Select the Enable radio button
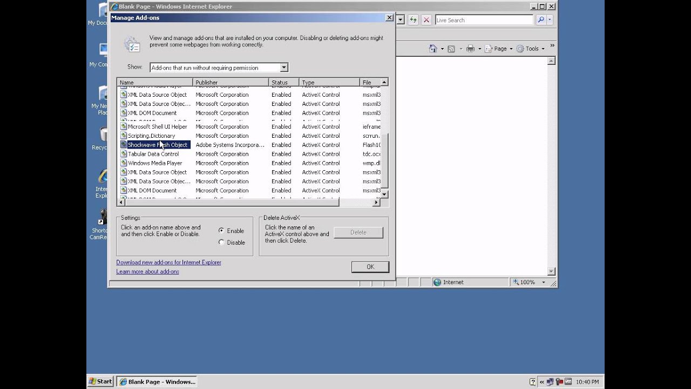Viewport: 691px width, 389px height. click(x=221, y=231)
